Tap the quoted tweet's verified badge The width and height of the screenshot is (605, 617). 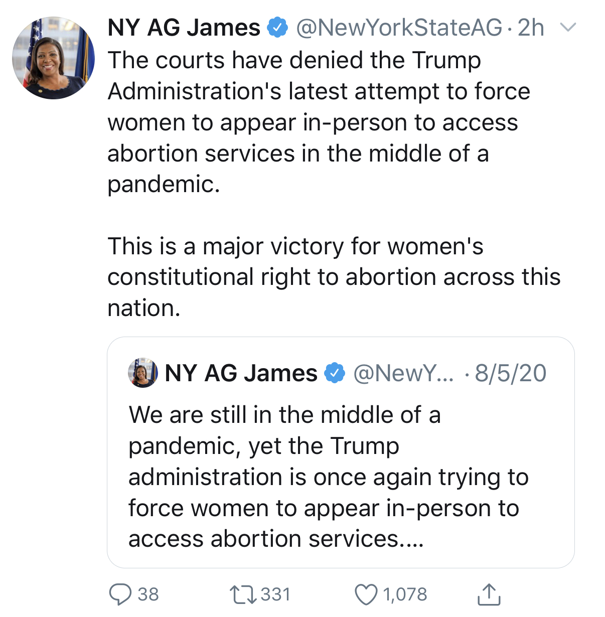coord(335,373)
